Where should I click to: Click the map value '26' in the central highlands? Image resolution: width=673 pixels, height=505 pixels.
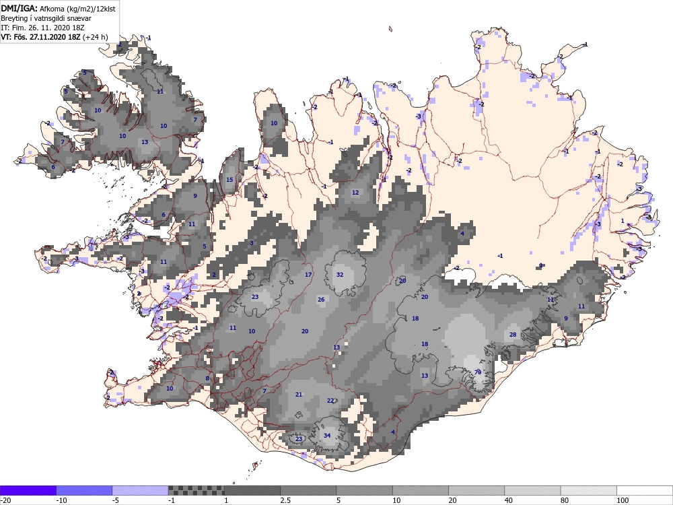pos(321,300)
